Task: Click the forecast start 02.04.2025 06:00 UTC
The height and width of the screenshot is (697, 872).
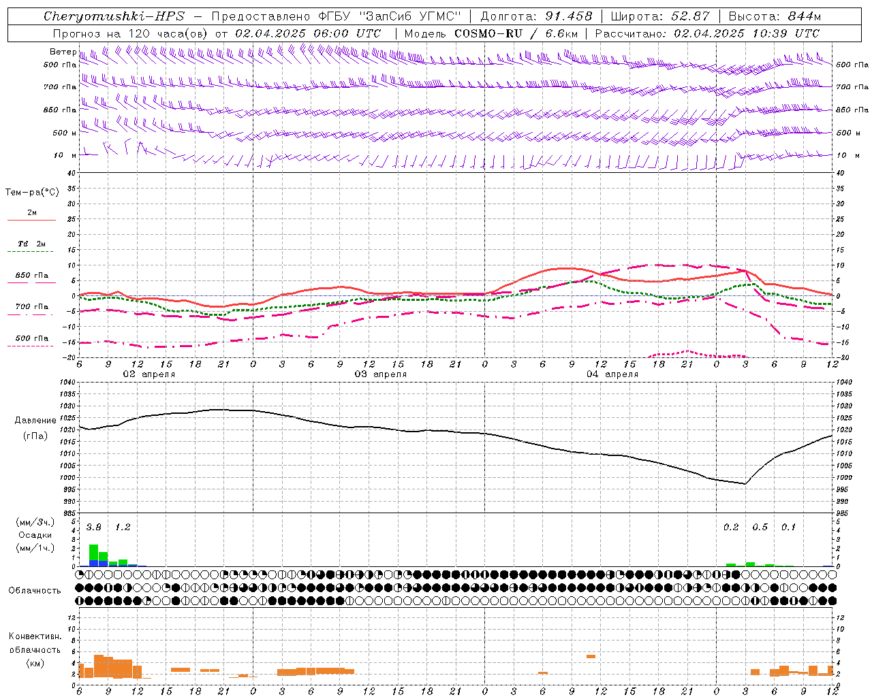Action: click(308, 33)
